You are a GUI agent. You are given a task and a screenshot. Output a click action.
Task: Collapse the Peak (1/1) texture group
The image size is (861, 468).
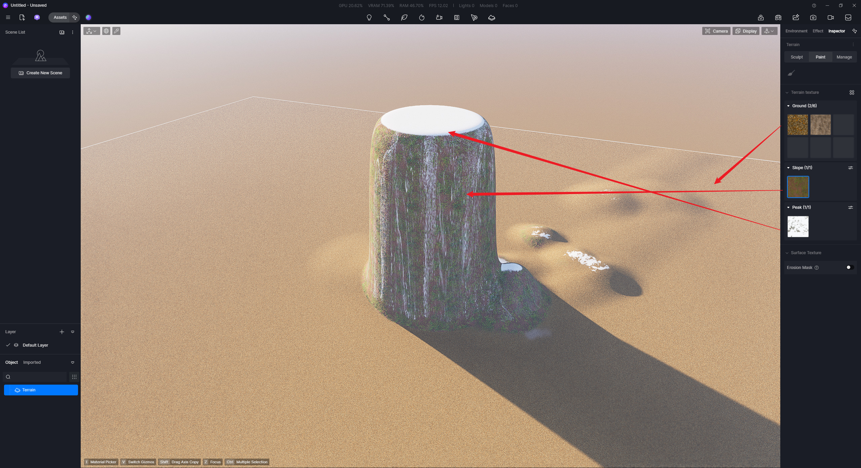coord(788,207)
